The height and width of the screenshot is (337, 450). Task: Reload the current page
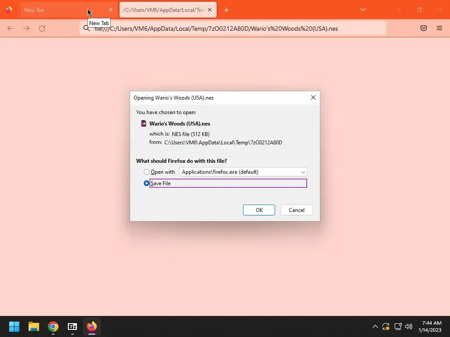click(42, 29)
